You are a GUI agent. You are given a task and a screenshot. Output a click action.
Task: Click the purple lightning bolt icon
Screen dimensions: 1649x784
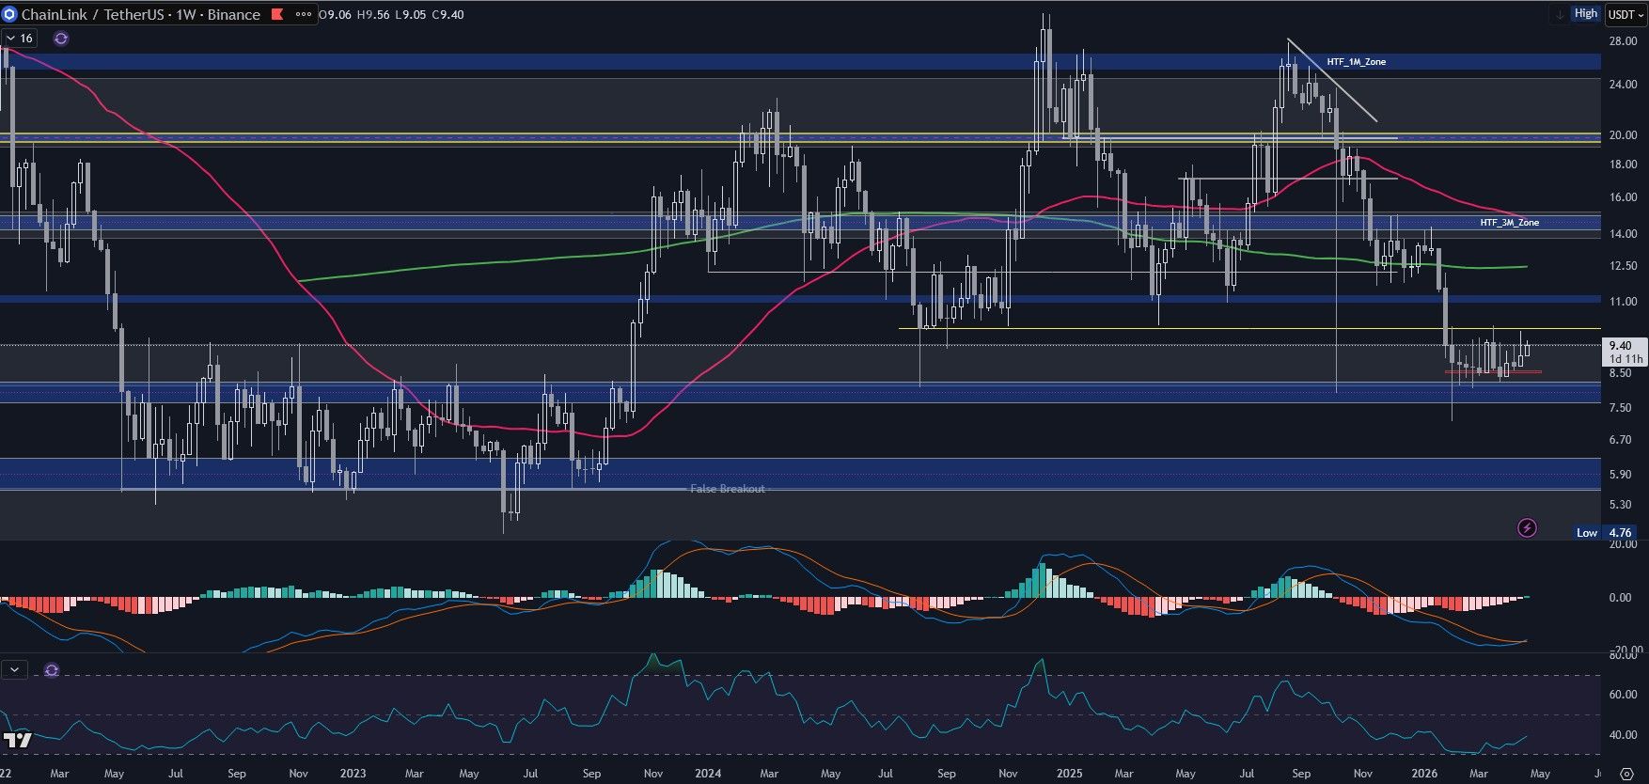[x=1527, y=527]
